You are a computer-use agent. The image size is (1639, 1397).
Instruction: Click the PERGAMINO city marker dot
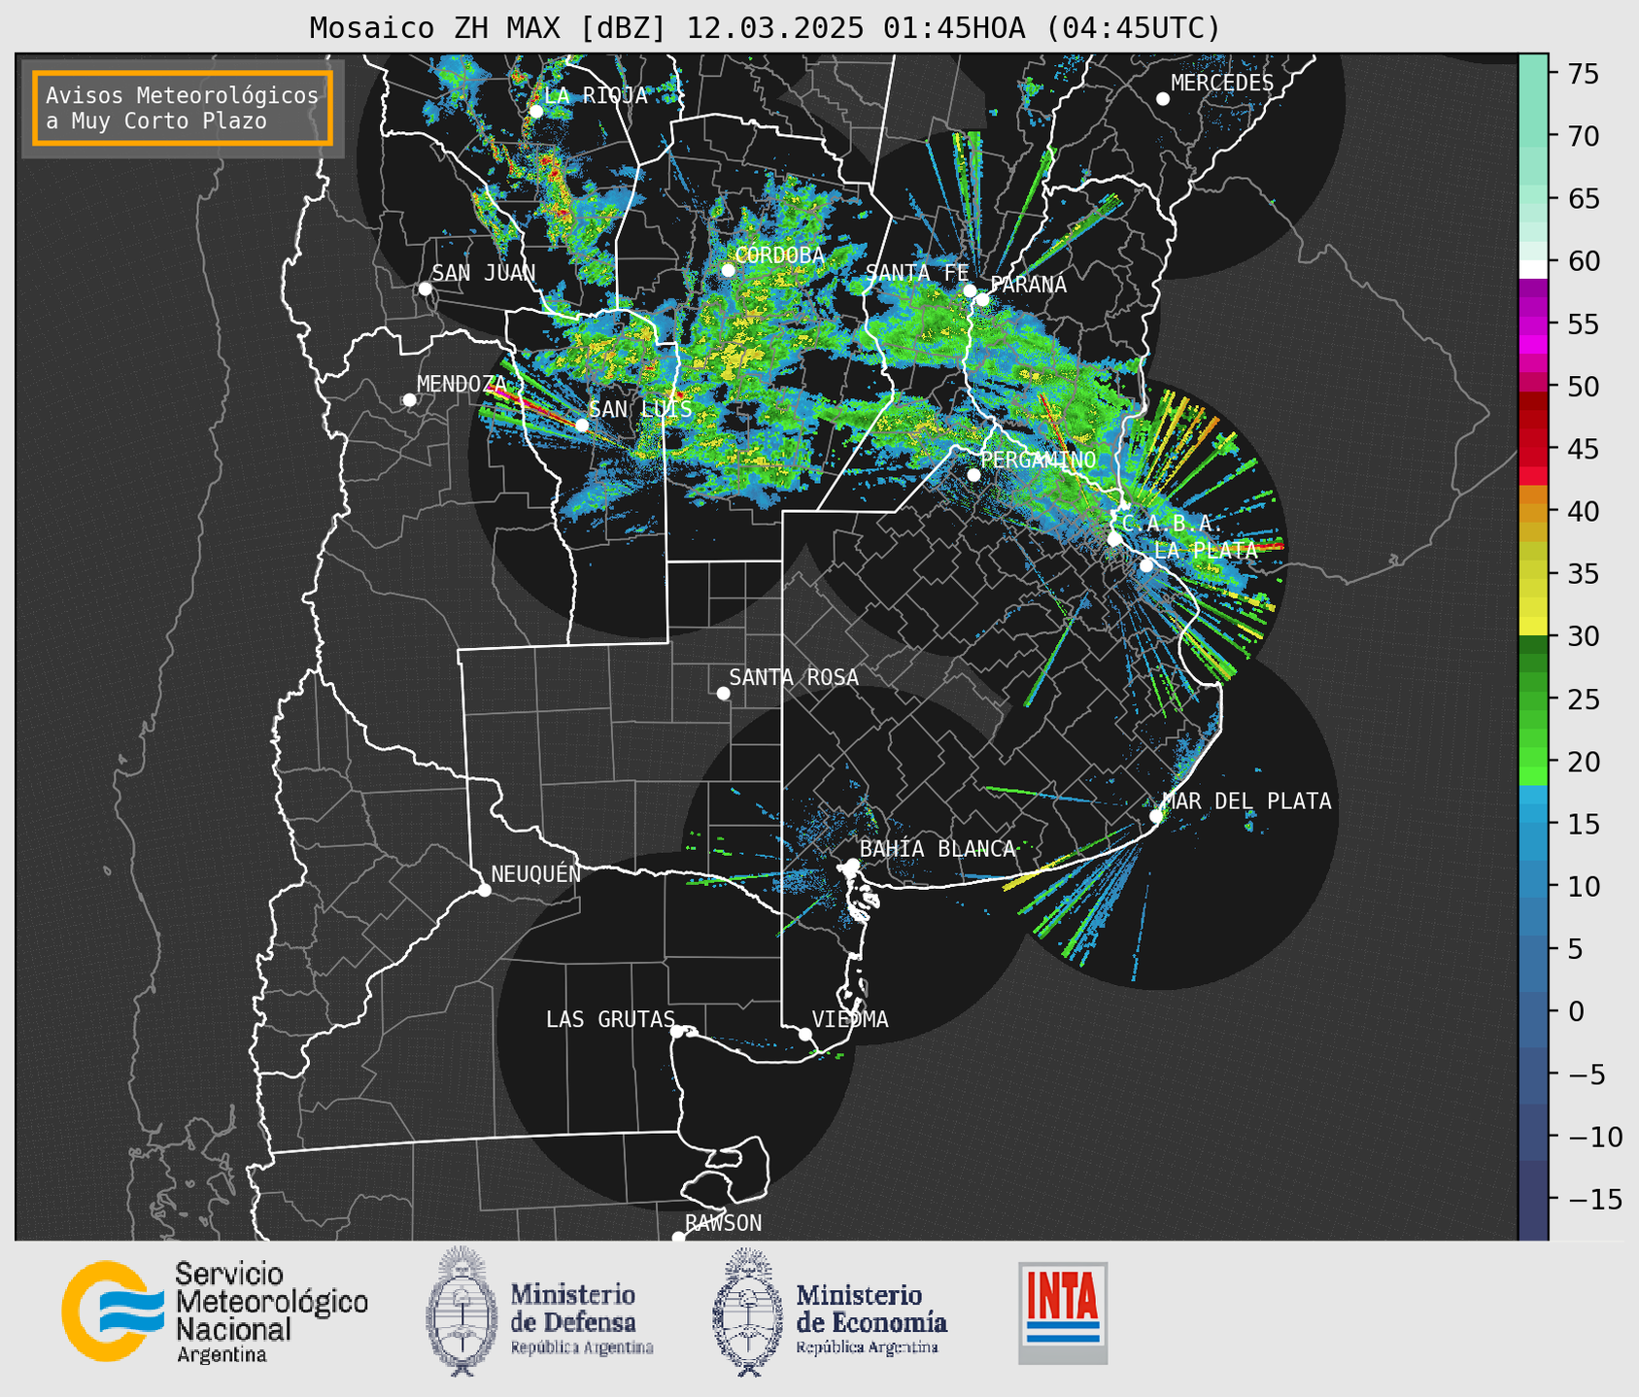[974, 475]
